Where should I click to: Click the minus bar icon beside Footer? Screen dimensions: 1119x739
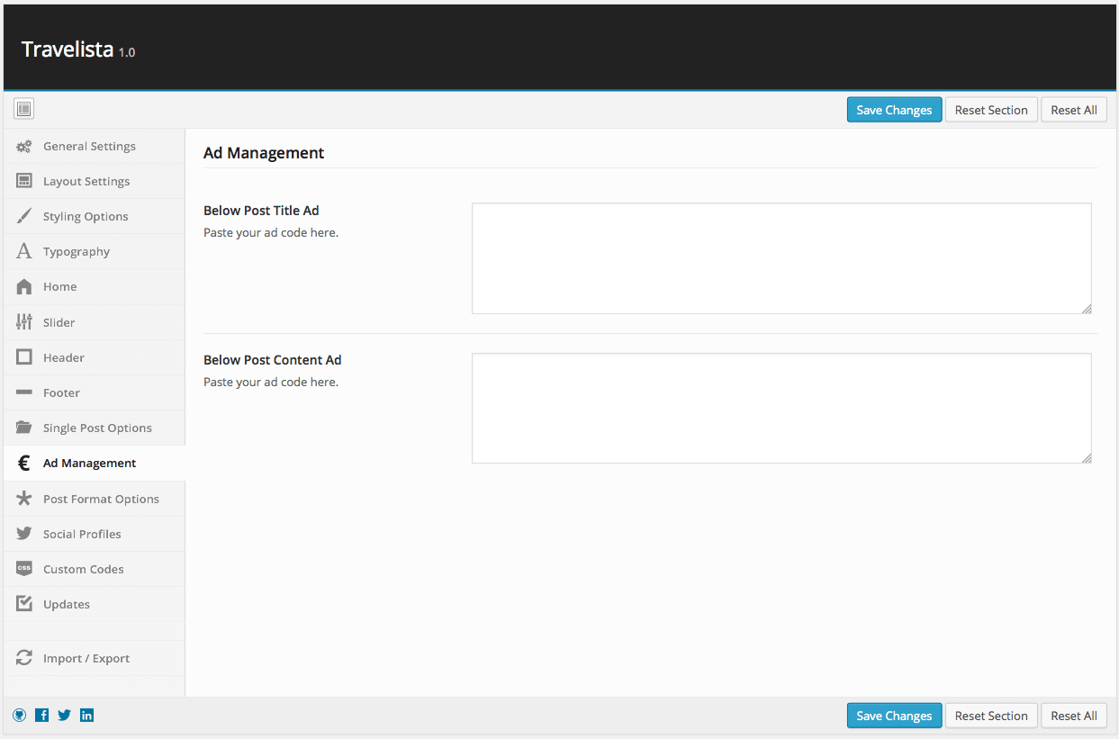point(24,392)
